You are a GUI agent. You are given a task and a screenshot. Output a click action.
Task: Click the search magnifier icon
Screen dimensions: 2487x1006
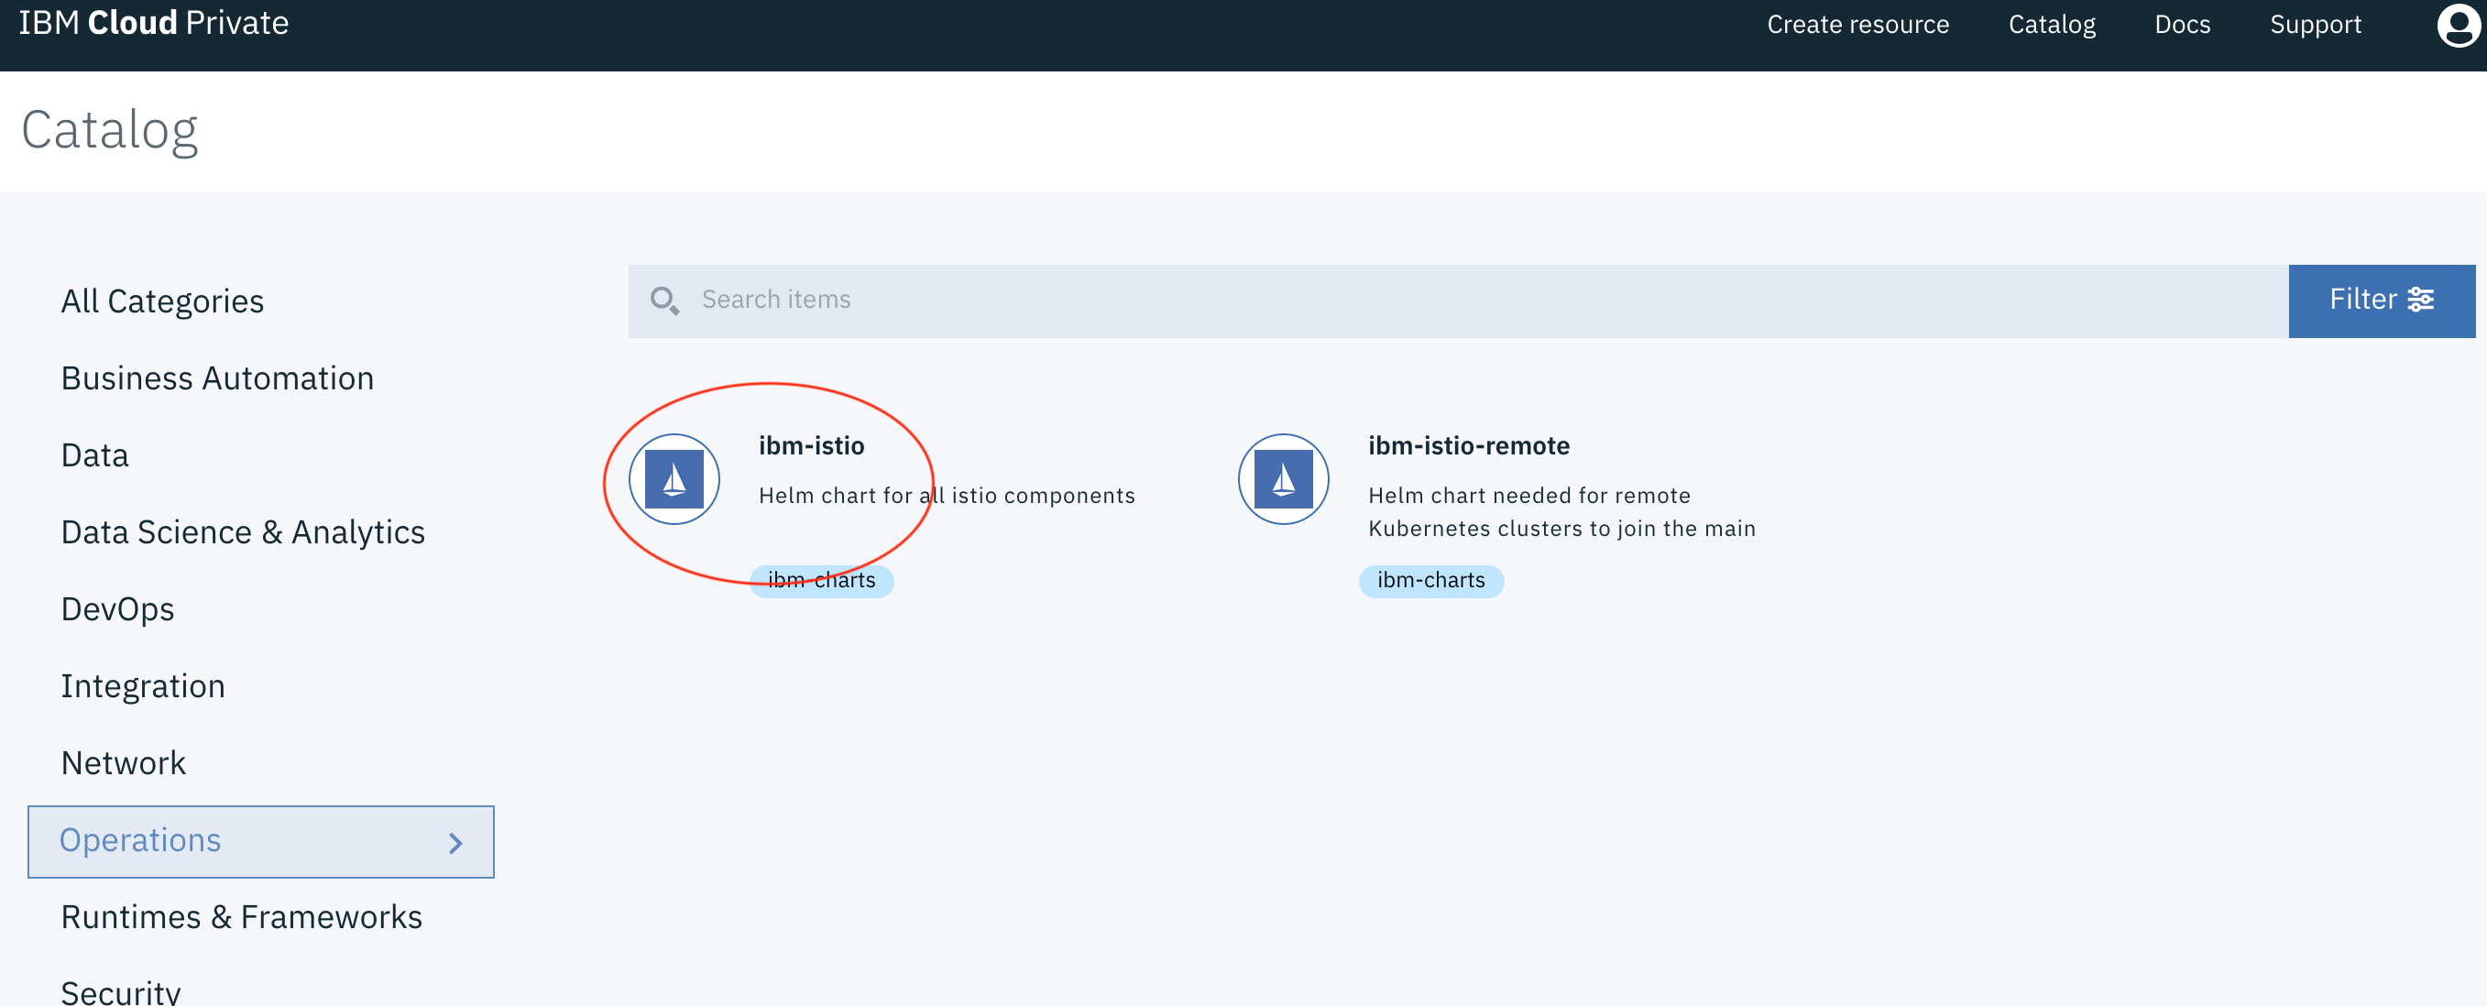[x=664, y=301]
